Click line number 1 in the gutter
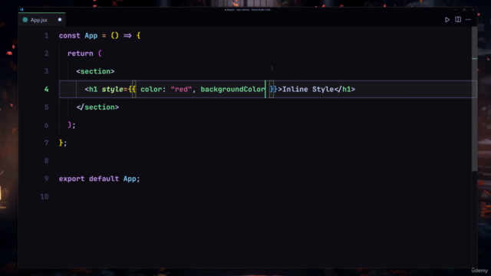 click(x=46, y=36)
